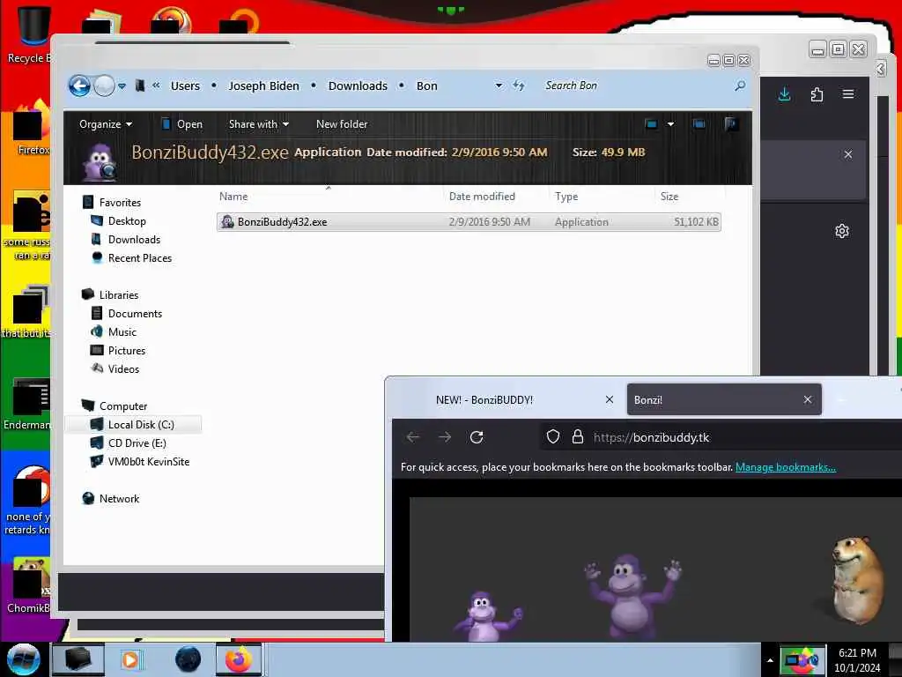The width and height of the screenshot is (902, 677).
Task: Close the Bonzi! tab
Action: pyautogui.click(x=808, y=399)
